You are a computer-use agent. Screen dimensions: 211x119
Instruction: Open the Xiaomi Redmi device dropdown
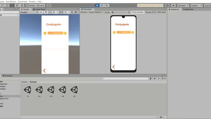coord(96,12)
